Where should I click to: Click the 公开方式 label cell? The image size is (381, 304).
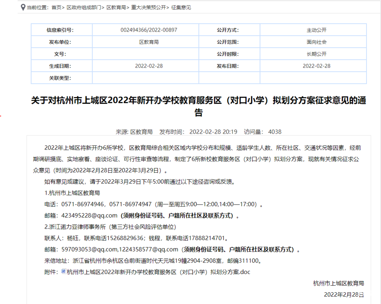229,30
